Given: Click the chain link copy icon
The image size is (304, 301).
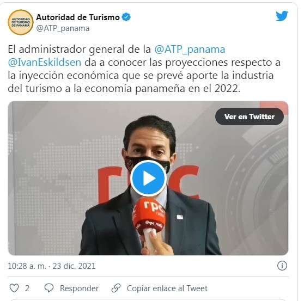Looking at the screenshot, I should pos(116,288).
